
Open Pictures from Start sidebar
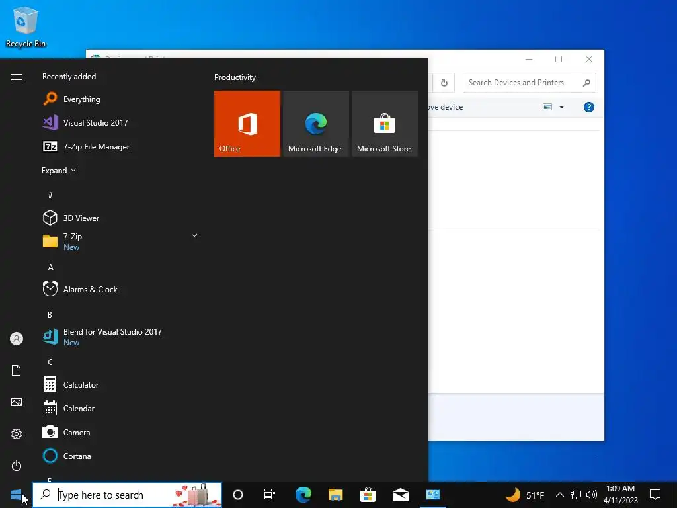point(17,402)
